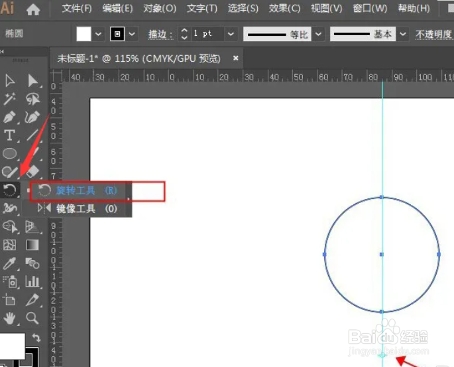This screenshot has width=454, height=367.
Task: Select the Type tool
Action: pyautogui.click(x=10, y=135)
